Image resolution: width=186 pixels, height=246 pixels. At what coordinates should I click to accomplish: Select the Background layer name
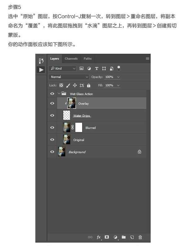coord(77,152)
